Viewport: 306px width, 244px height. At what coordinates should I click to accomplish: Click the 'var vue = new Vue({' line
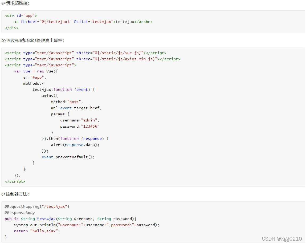coord(36,71)
